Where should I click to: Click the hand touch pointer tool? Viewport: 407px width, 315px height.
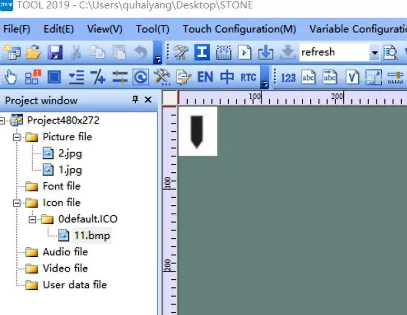tap(11, 78)
